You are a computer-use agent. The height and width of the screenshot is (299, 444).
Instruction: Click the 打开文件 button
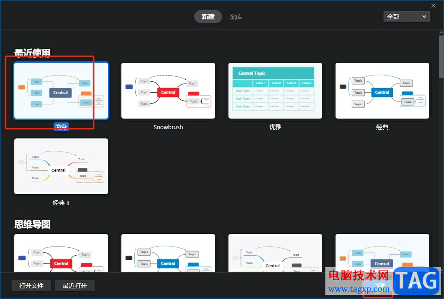point(31,286)
